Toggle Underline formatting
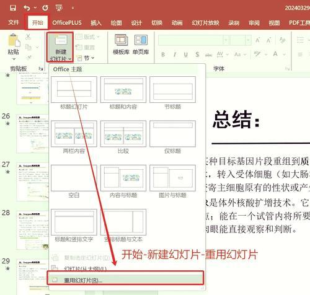 pos(186,55)
